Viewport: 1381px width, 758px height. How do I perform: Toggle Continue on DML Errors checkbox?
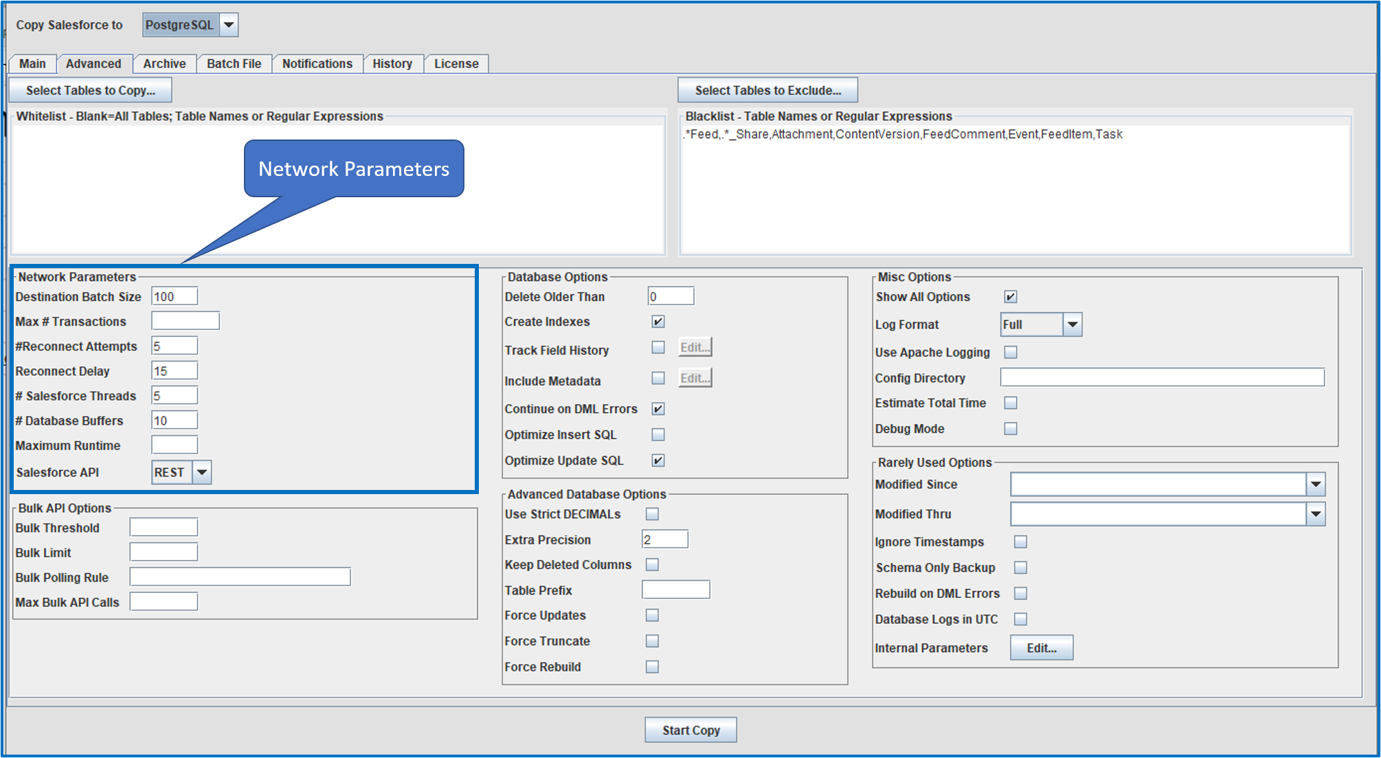(x=658, y=409)
